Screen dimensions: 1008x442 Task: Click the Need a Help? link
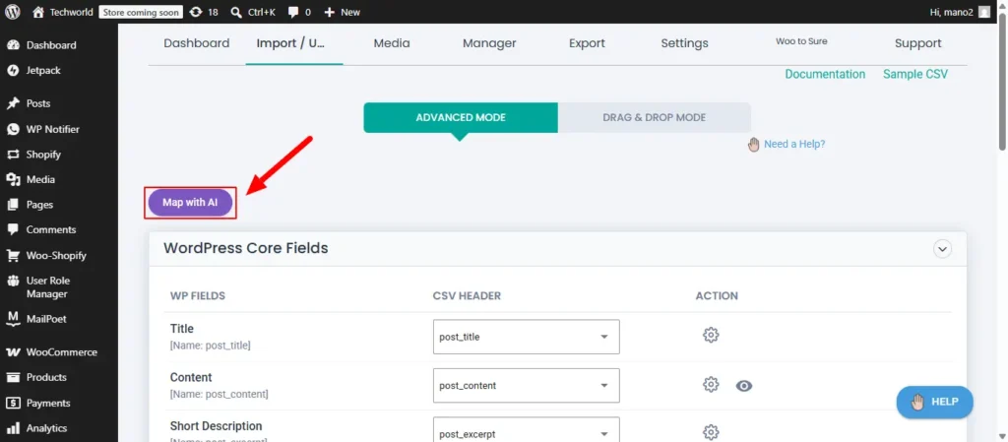794,144
